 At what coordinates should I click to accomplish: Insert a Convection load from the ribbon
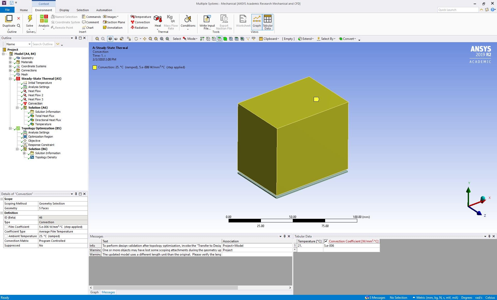click(x=140, y=22)
